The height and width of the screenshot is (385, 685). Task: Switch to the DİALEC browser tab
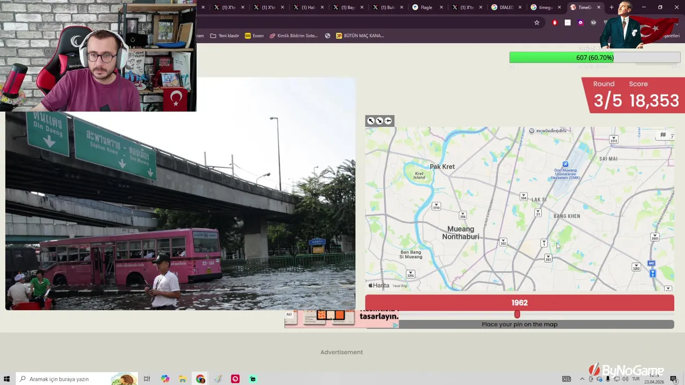(x=506, y=7)
